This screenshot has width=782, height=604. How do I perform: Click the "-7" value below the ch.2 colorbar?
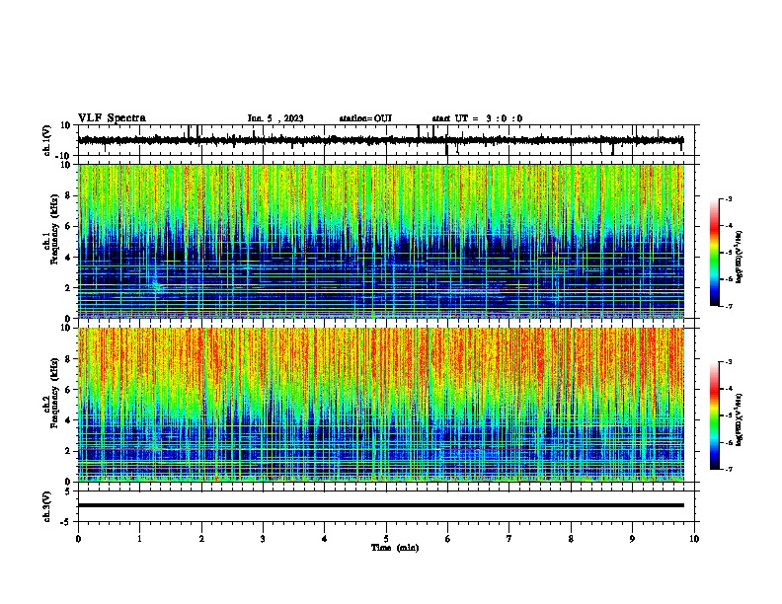click(729, 470)
